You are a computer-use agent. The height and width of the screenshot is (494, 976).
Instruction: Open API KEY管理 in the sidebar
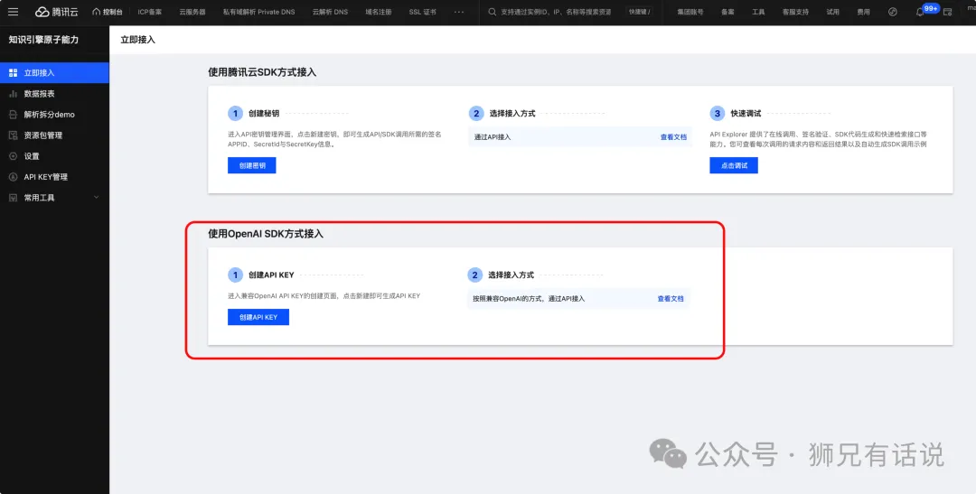(55, 177)
